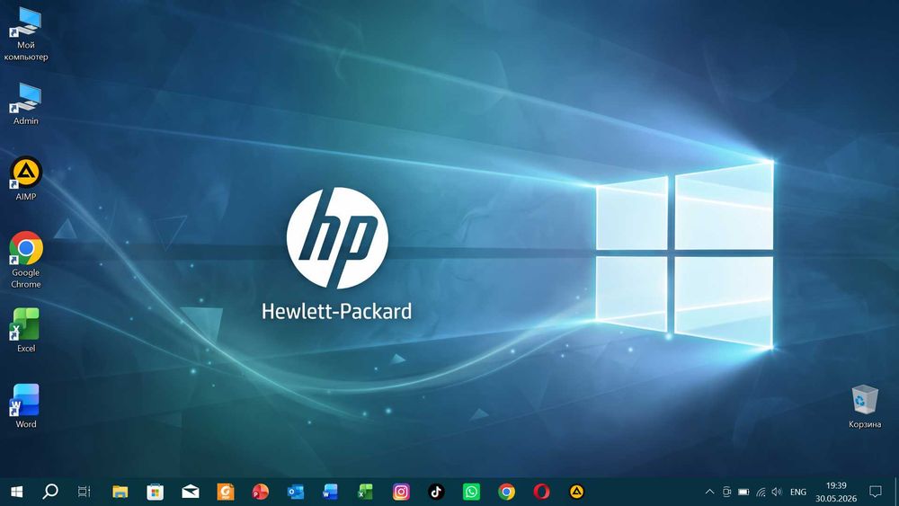This screenshot has width=899, height=506.
Task: Open the Word desktop shortcut
Action: (x=26, y=405)
